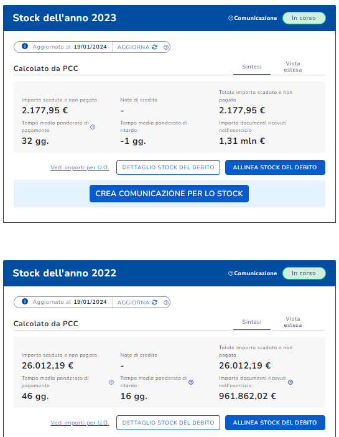The height and width of the screenshot is (437, 339).
Task: Click the In corso status badge for 2023
Action: click(304, 18)
